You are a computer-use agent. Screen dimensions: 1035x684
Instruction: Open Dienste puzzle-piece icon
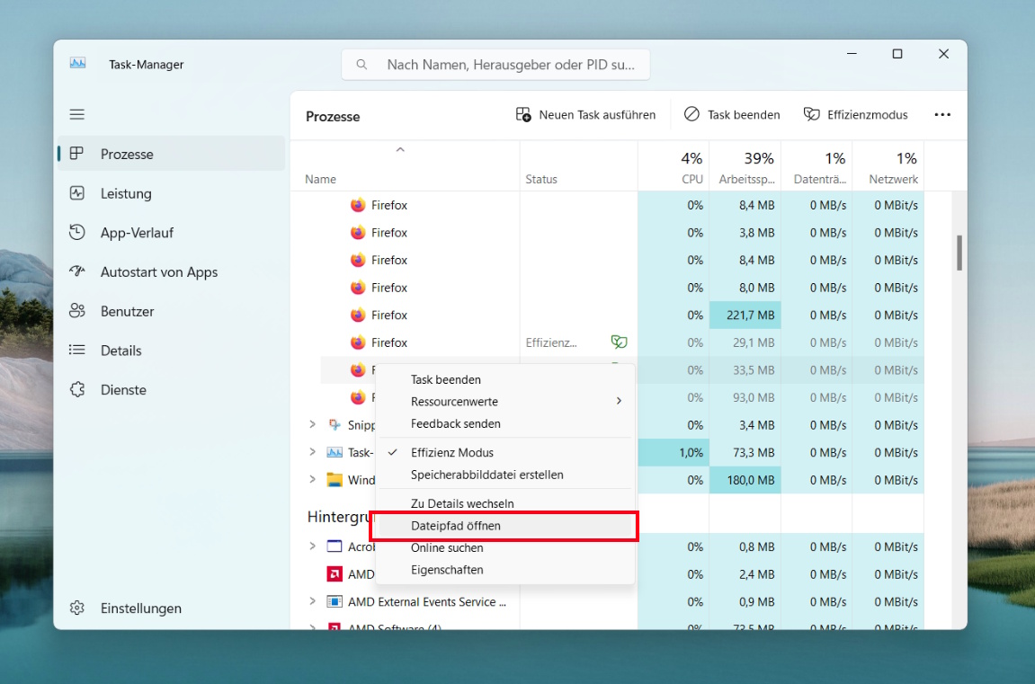coord(77,390)
